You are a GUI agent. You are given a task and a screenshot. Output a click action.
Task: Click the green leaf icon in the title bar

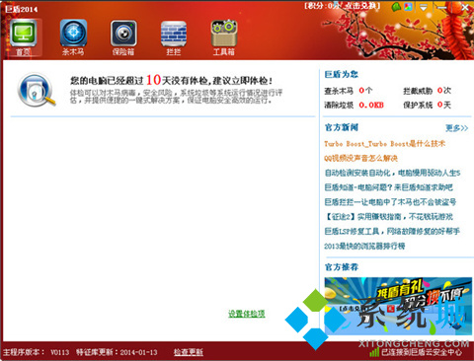tap(397, 7)
